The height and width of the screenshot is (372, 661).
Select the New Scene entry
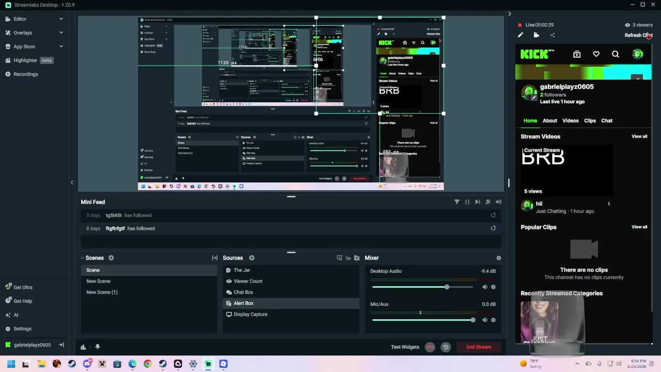coord(149,281)
